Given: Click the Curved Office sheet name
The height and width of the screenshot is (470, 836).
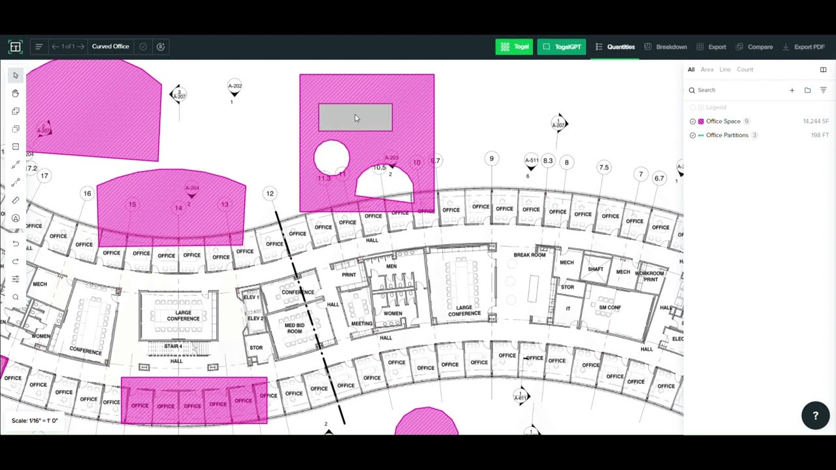Looking at the screenshot, I should pos(110,47).
